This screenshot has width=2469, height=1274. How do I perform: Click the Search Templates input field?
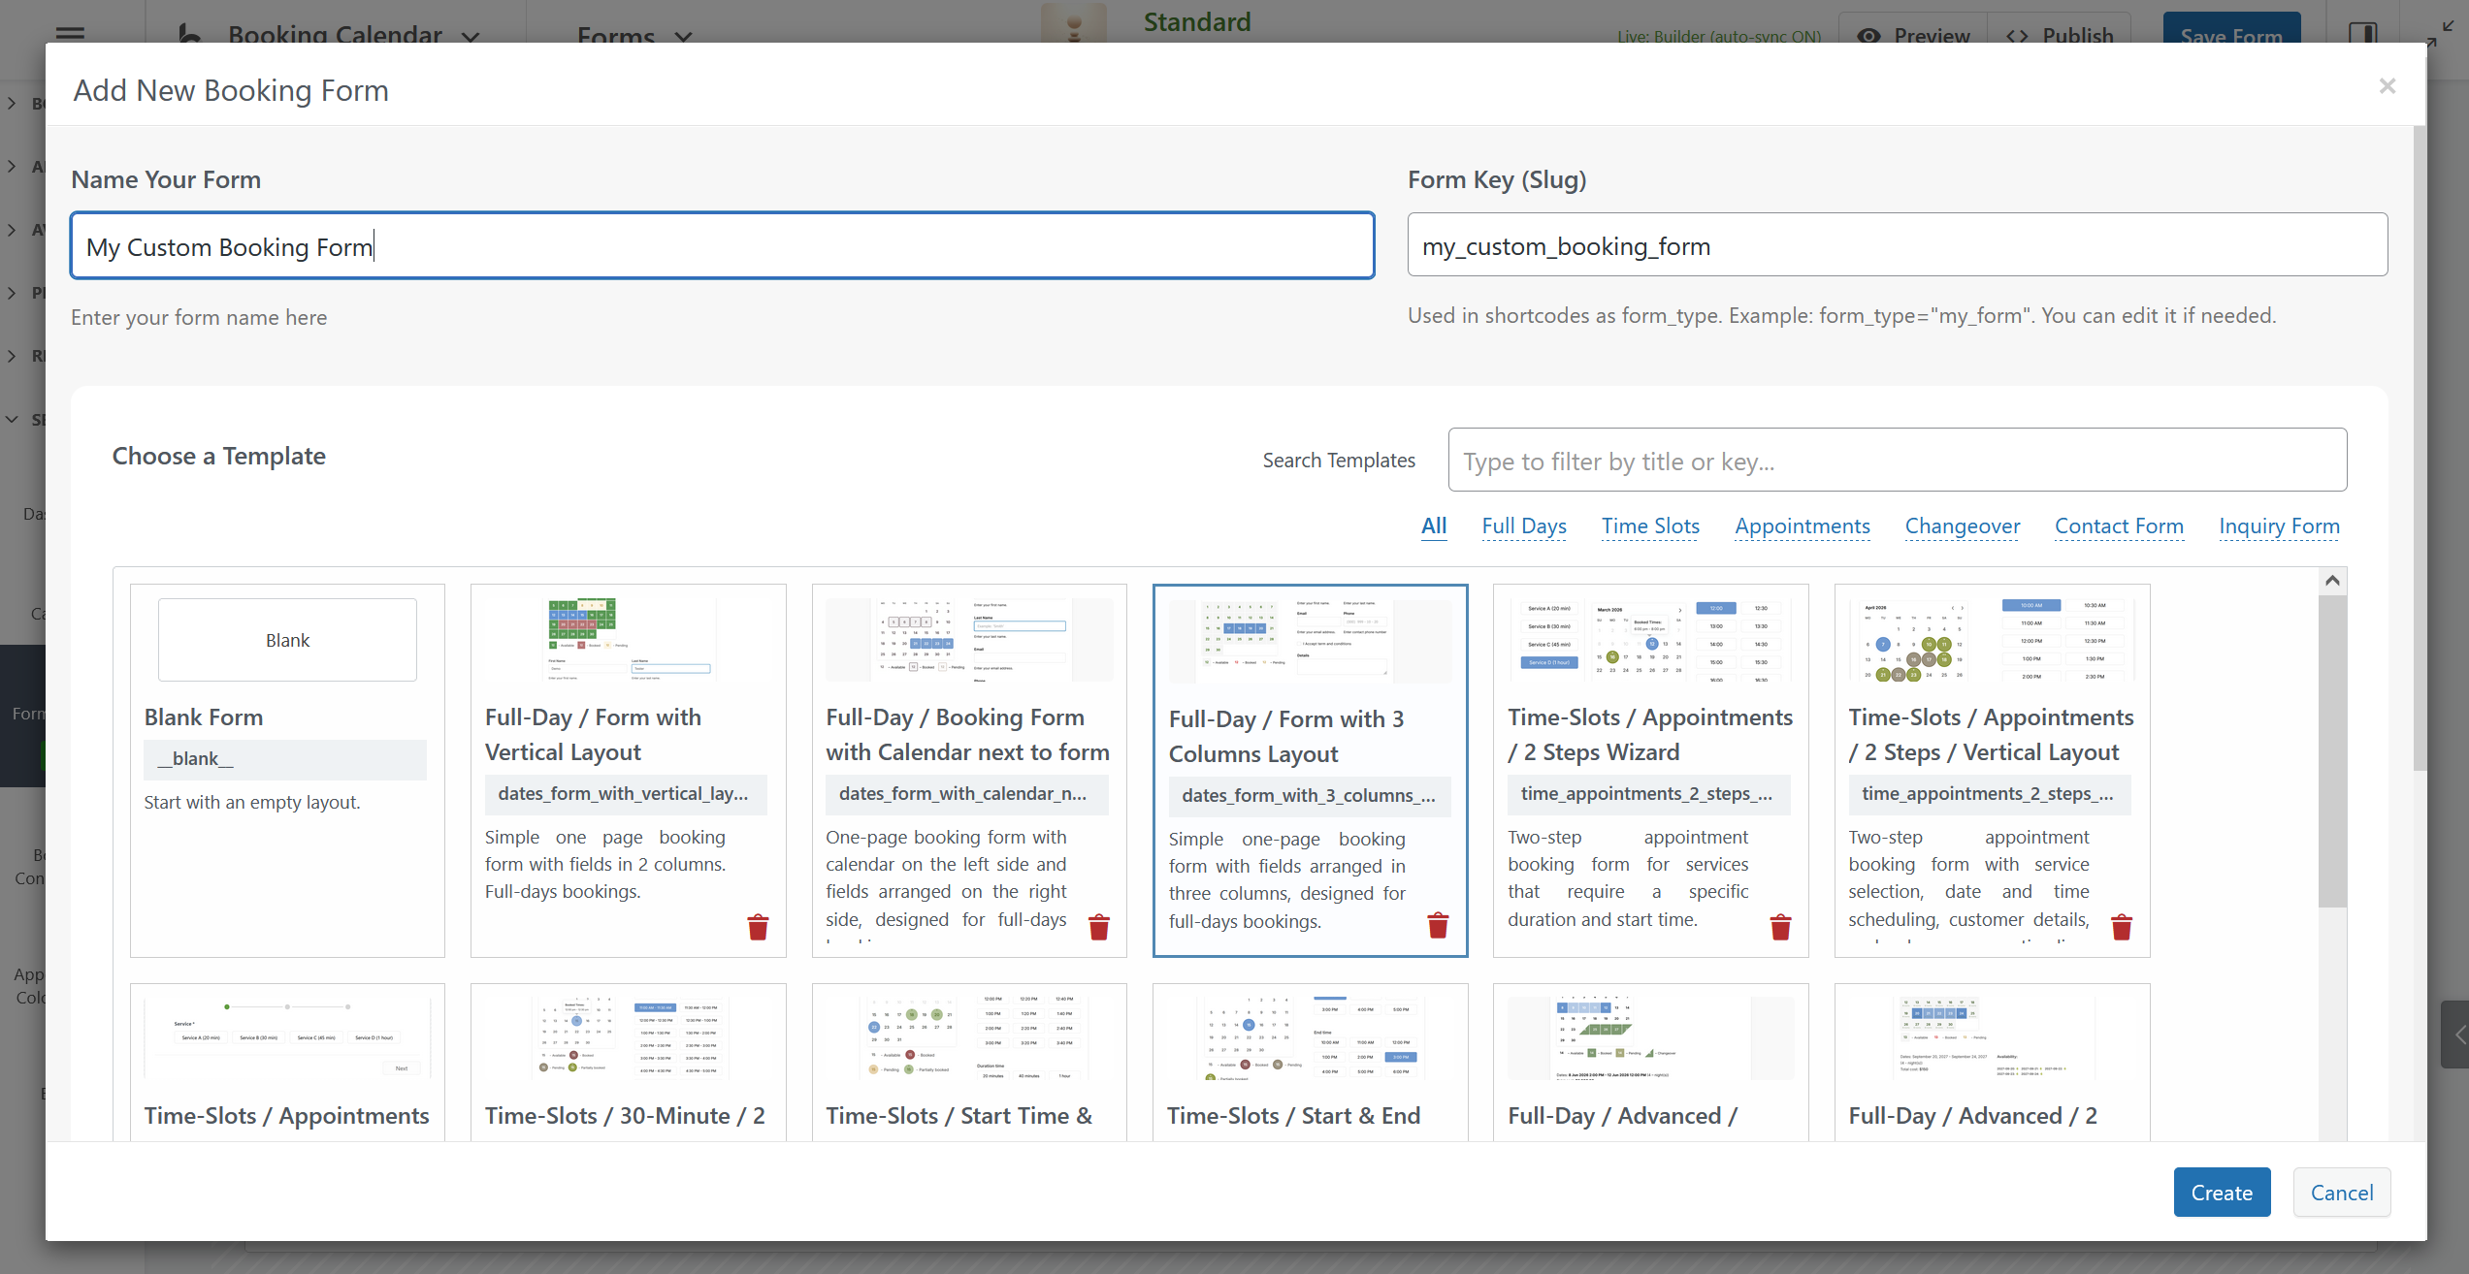[1897, 461]
